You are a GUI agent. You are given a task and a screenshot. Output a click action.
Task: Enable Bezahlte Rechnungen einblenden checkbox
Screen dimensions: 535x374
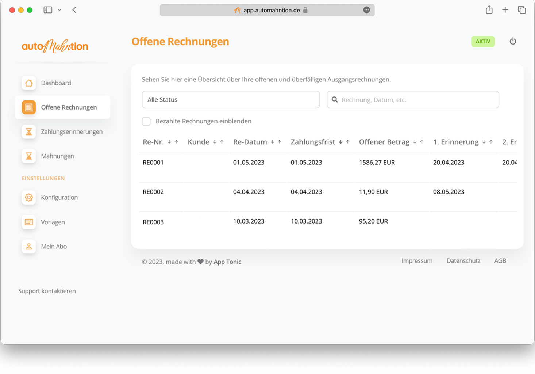[x=146, y=121]
